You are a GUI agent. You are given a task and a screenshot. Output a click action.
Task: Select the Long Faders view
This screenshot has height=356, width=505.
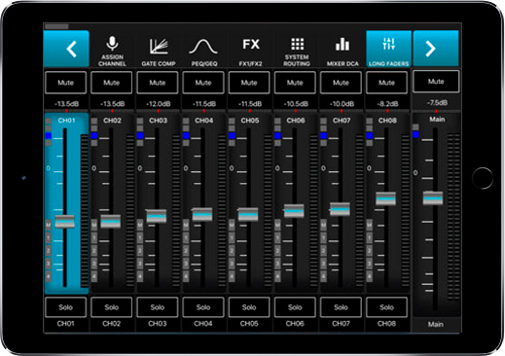[388, 49]
